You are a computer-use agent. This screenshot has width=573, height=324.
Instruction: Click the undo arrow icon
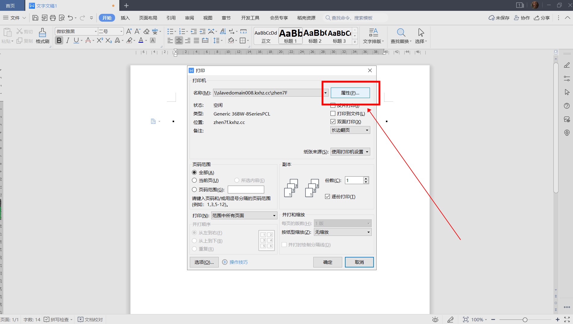click(x=70, y=18)
